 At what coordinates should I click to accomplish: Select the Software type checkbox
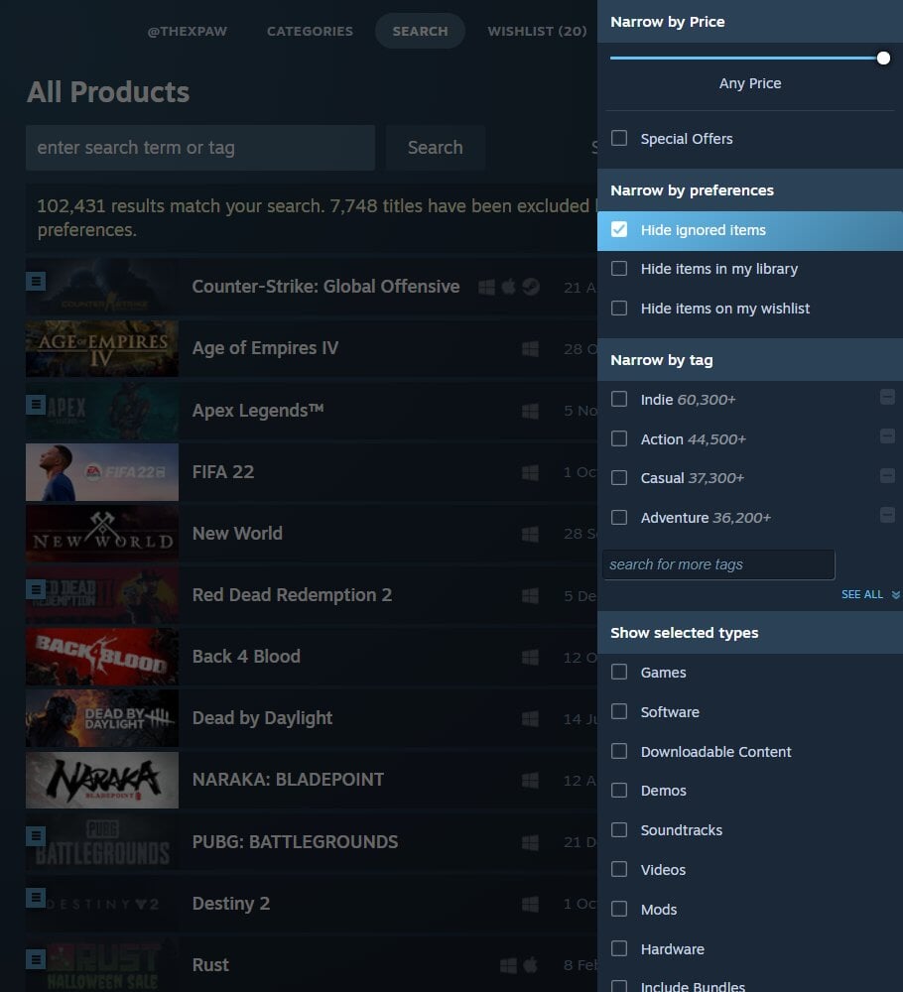pyautogui.click(x=619, y=711)
